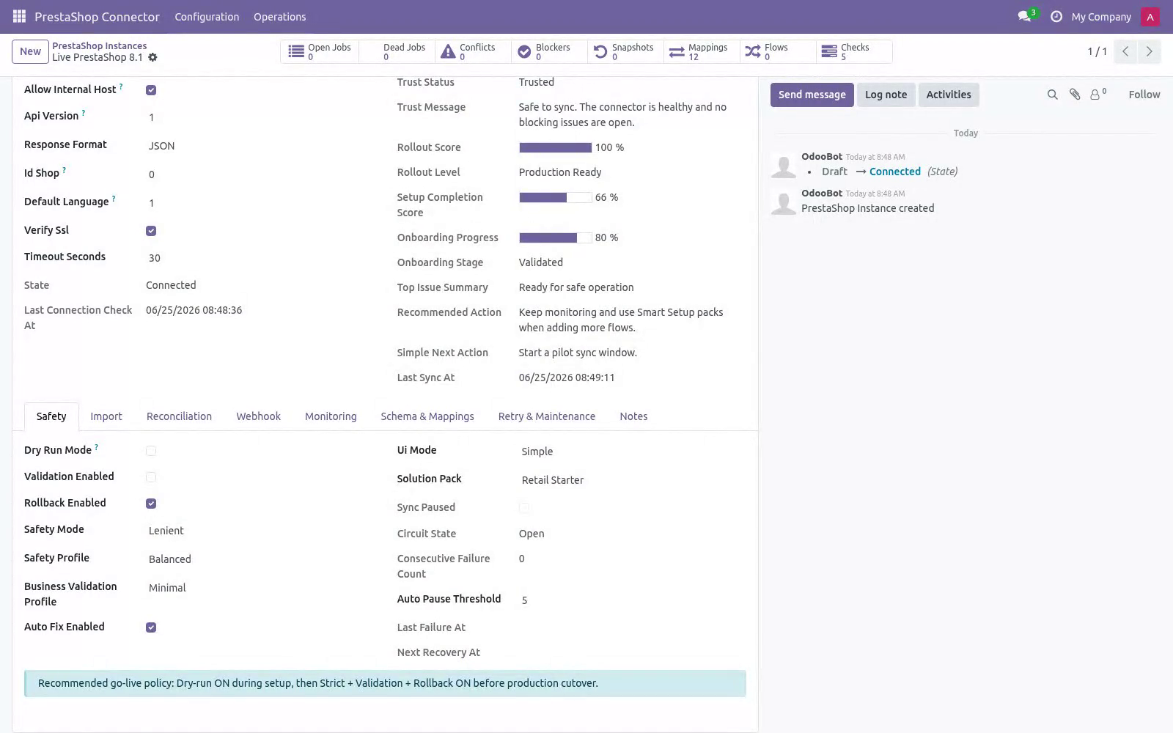Click Onboarding Progress bar
Screen dimensions: 1173x733
[555, 237]
